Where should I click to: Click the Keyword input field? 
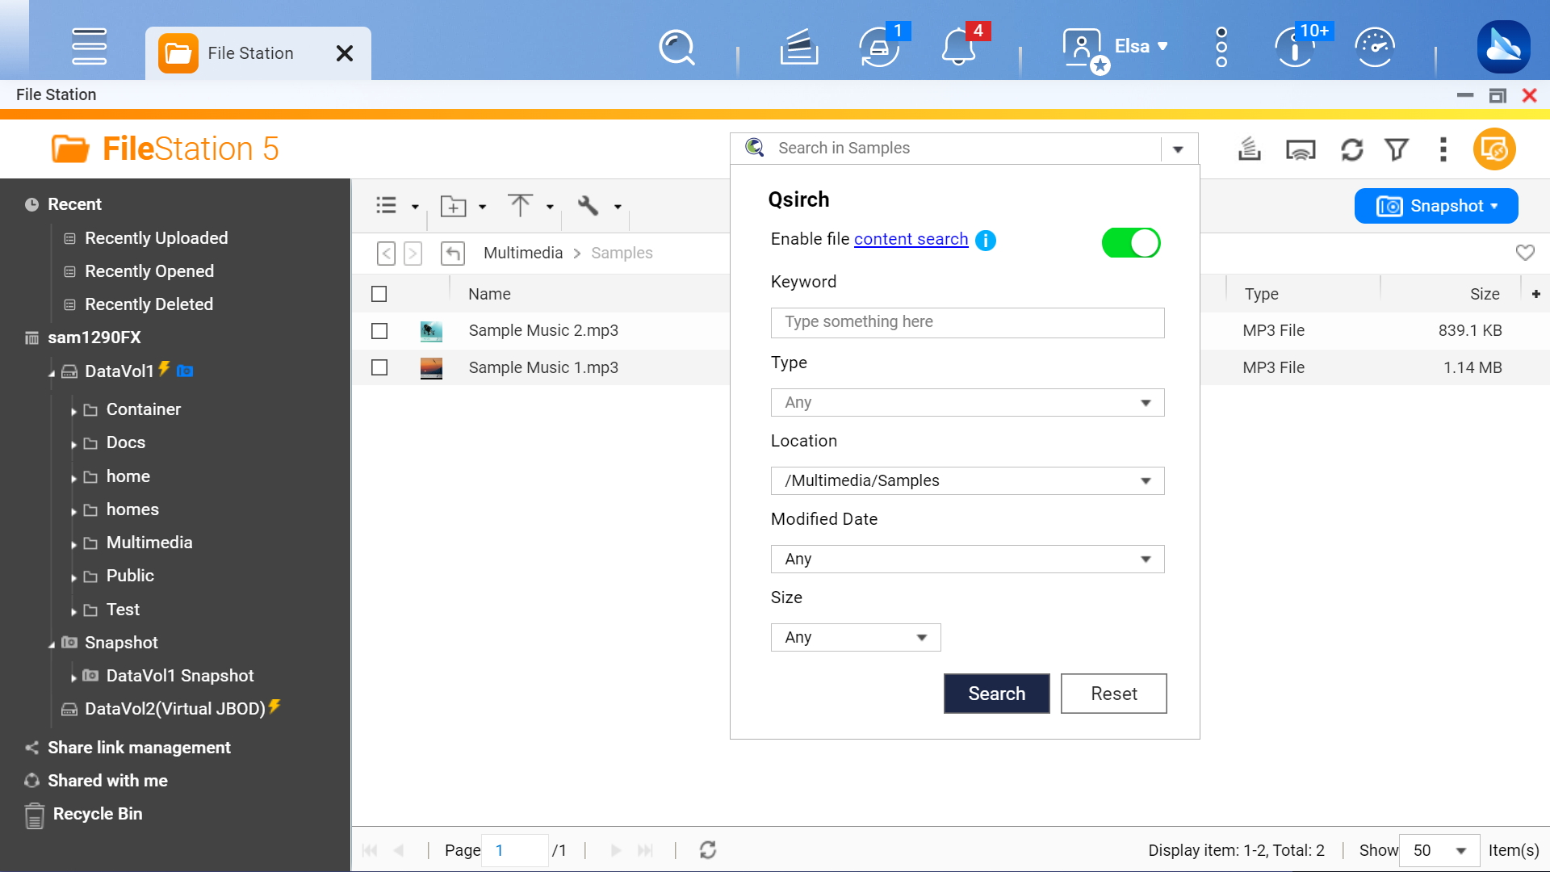[x=968, y=321]
